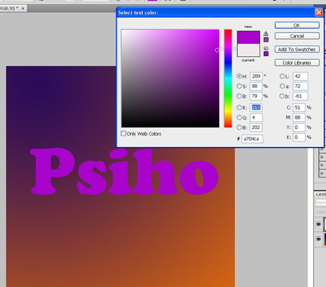
Task: Click the hex field showing a704ca
Action: pyautogui.click(x=252, y=139)
